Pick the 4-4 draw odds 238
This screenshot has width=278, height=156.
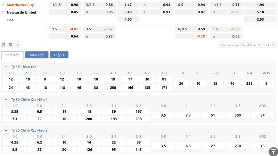tap(249, 84)
